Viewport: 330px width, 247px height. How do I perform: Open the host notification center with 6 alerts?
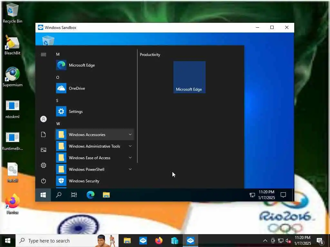[x=320, y=241]
